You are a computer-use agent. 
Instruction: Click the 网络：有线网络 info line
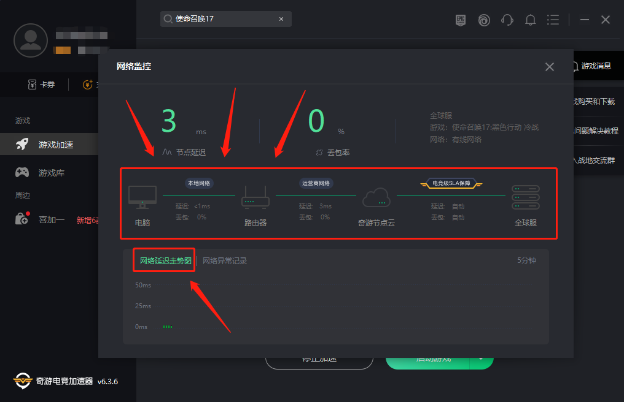click(456, 140)
